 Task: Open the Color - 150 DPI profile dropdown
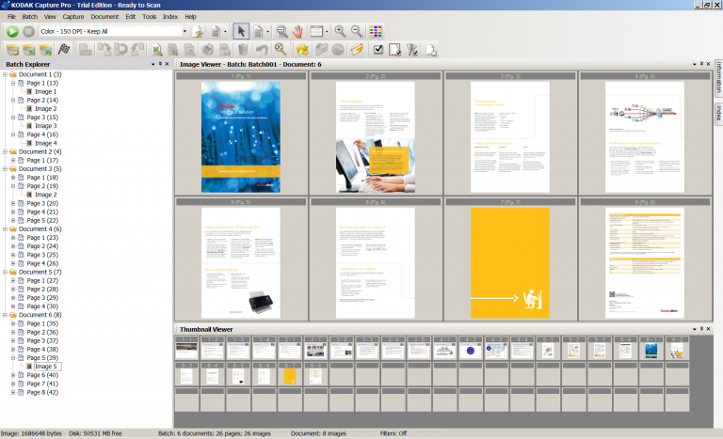[185, 31]
